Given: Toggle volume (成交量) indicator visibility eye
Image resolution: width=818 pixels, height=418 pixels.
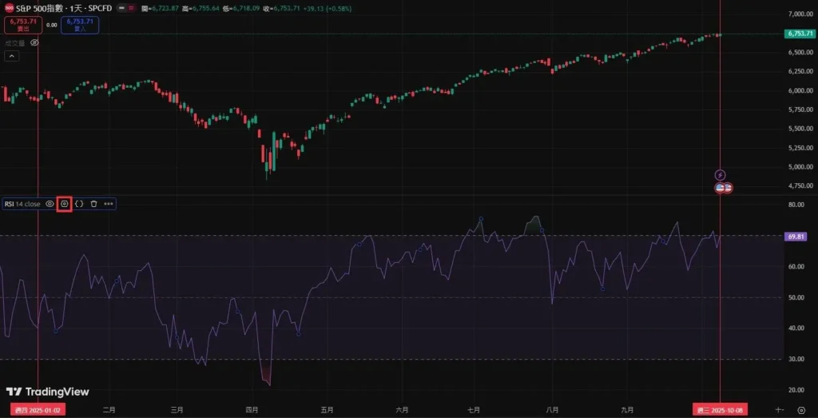Looking at the screenshot, I should 34,42.
